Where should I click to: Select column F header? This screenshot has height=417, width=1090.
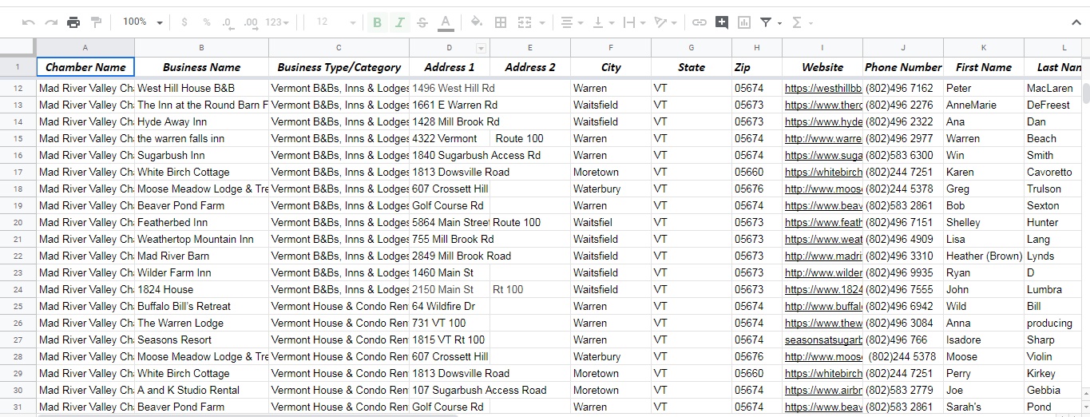(x=611, y=48)
